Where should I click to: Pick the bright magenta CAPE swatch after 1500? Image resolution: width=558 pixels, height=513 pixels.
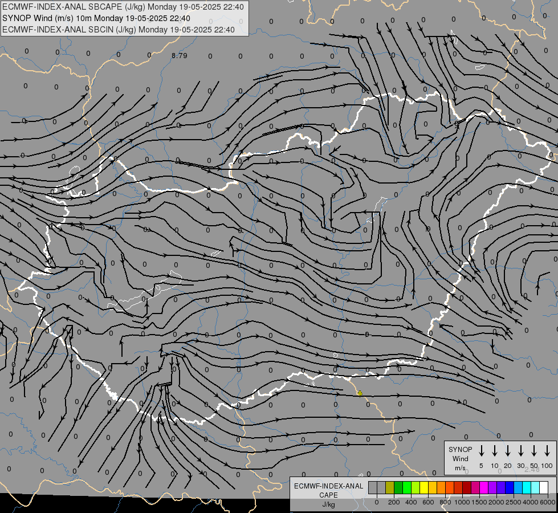(x=484, y=487)
